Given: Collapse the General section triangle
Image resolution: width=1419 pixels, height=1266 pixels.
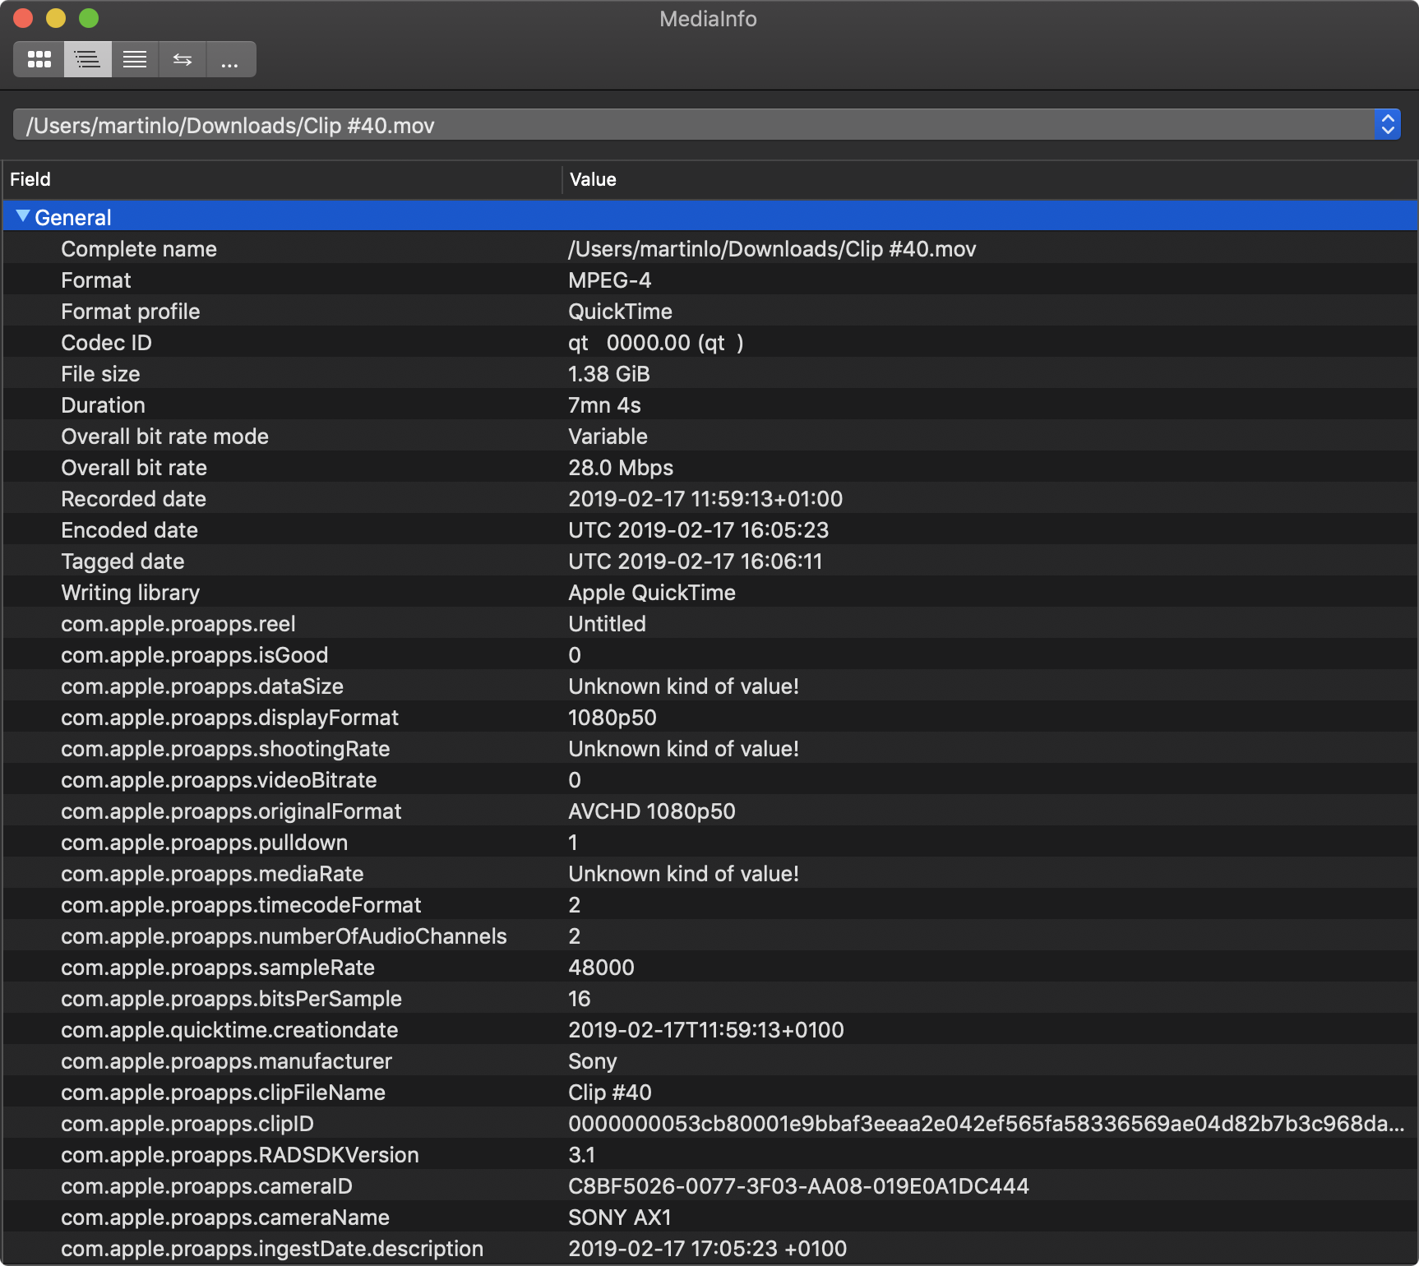Looking at the screenshot, I should coord(23,217).
